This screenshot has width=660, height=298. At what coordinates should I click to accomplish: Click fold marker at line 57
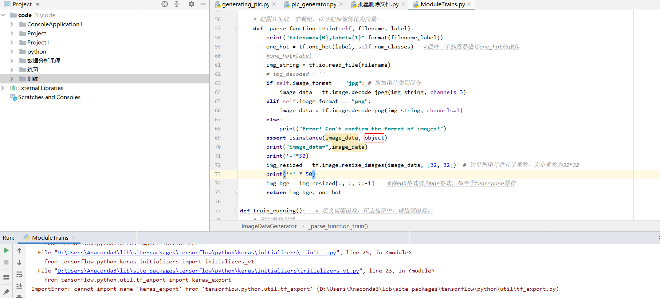[237, 28]
